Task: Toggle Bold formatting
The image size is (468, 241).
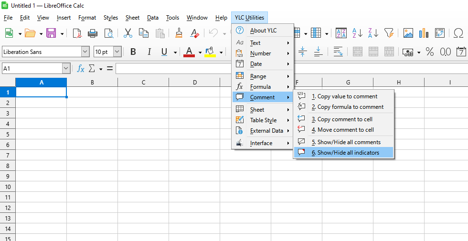Action: pos(133,52)
